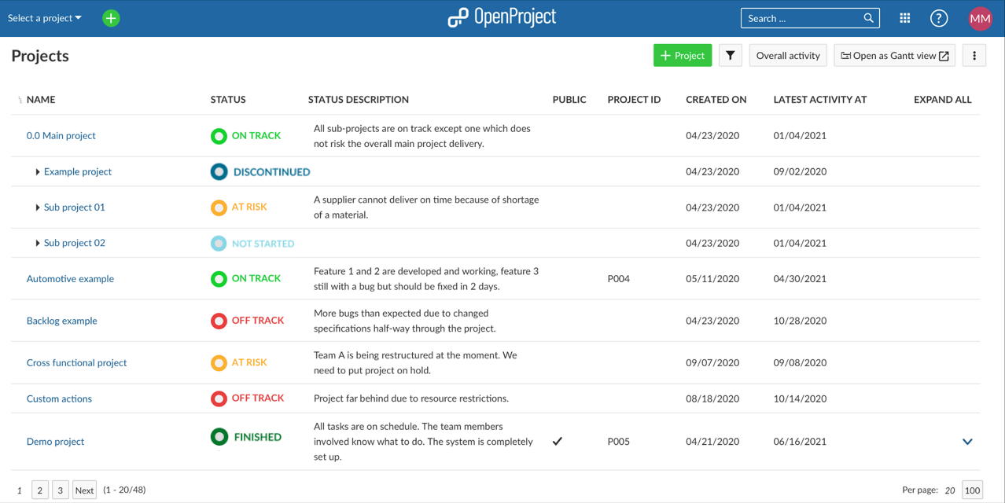1005x503 pixels.
Task: Click the MM user avatar
Action: point(980,18)
